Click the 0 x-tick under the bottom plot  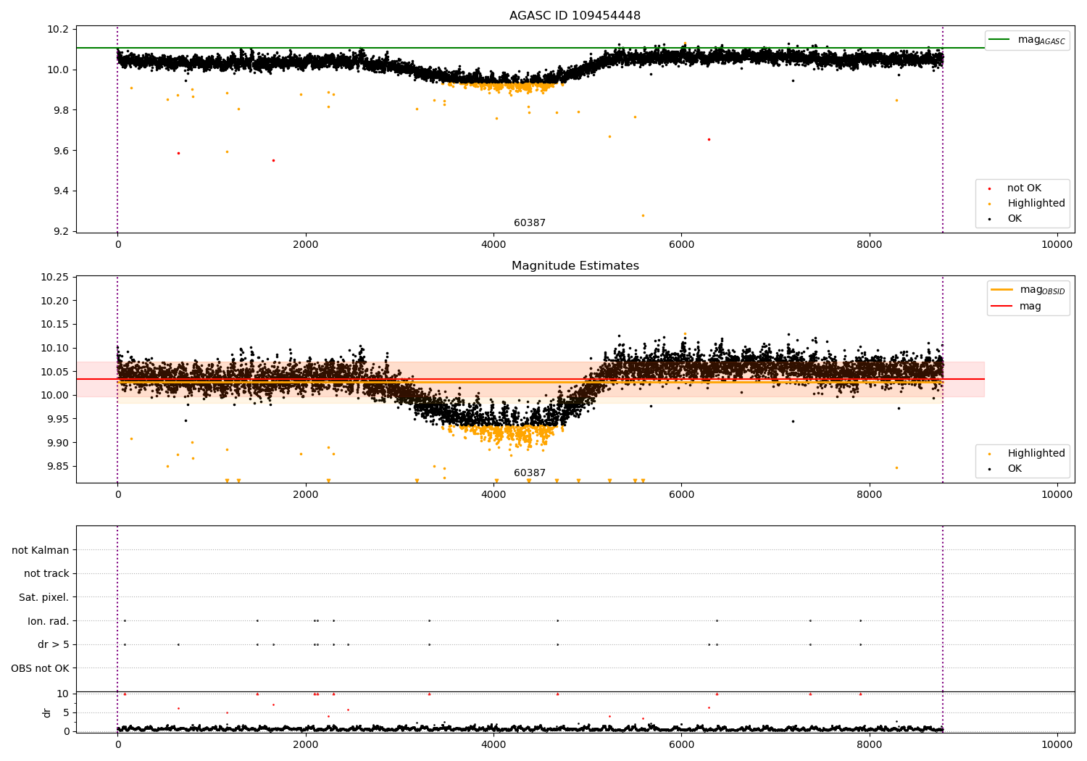(118, 744)
